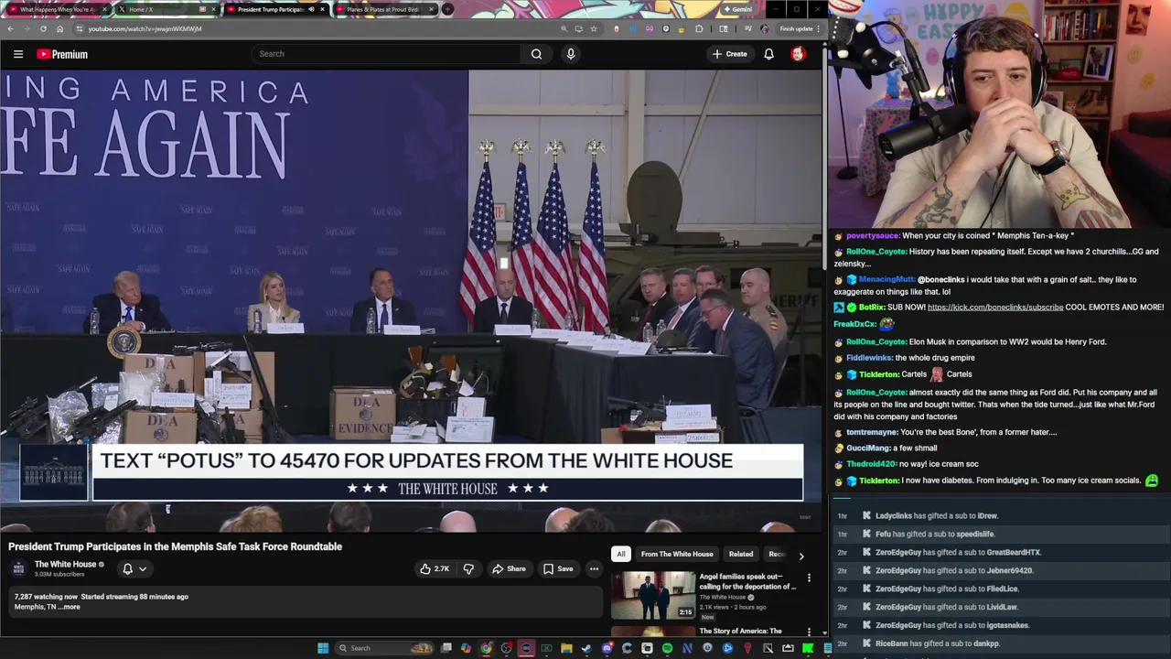Screen dimensions: 1171x659
Task: Open a new browser tab
Action: coord(447,9)
